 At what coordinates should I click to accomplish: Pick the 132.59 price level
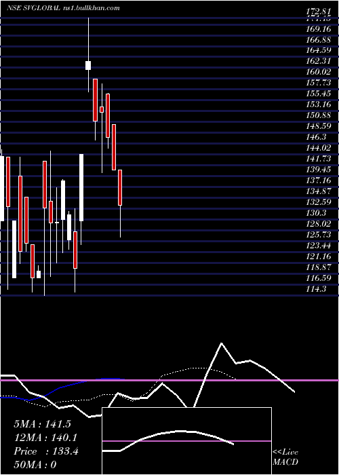pos(319,202)
